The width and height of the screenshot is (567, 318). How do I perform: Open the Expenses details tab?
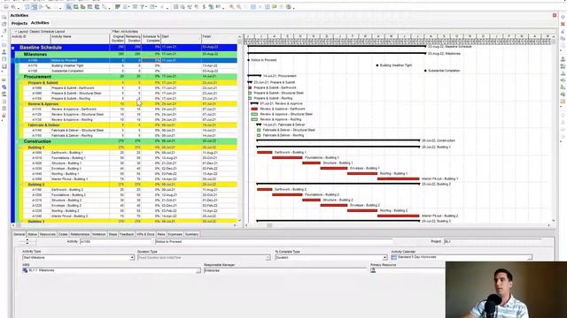[x=175, y=234]
